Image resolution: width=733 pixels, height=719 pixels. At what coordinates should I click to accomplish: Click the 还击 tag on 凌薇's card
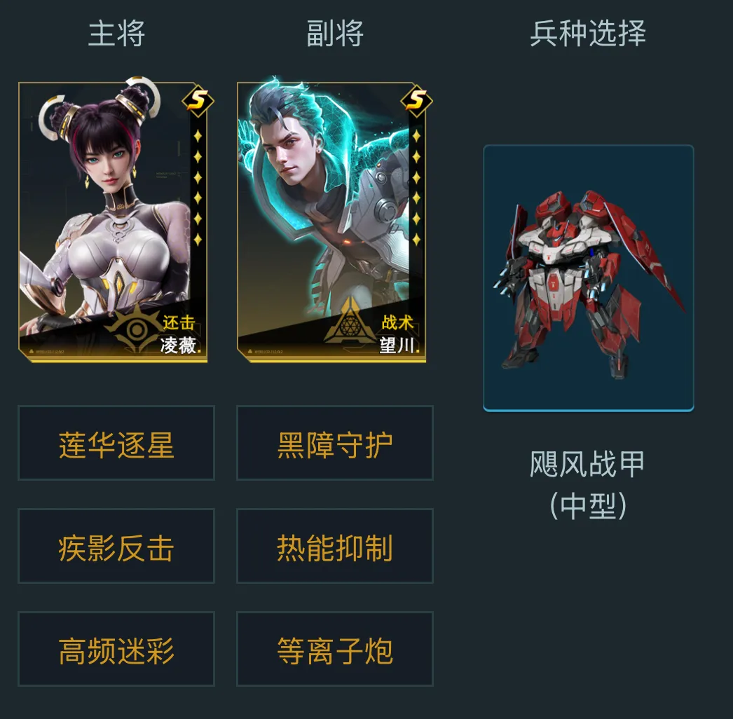click(179, 322)
